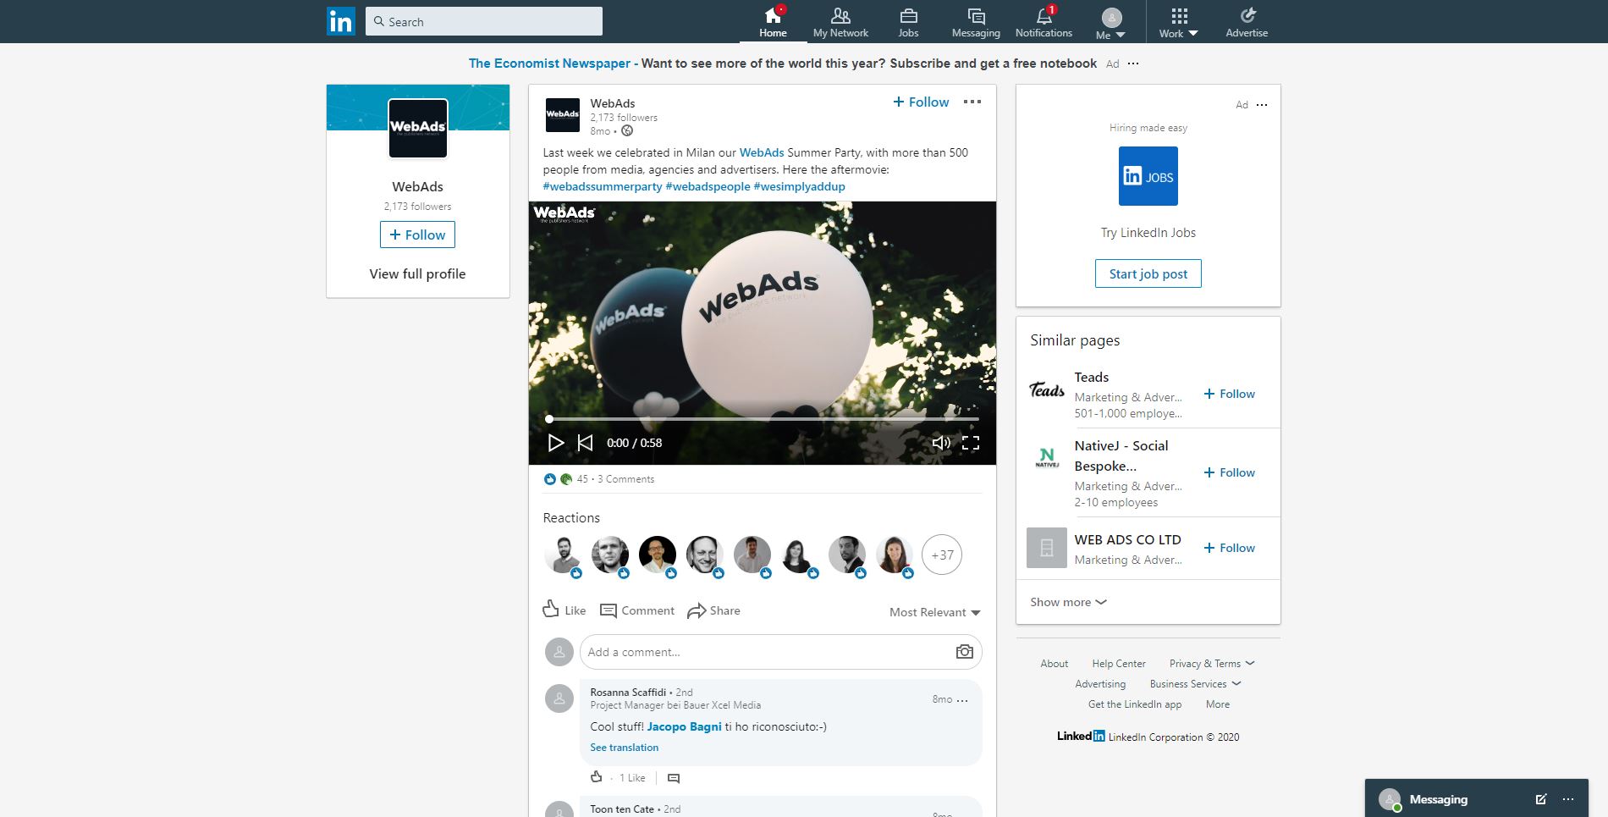Open options on LinkedIn Jobs ad

pyautogui.click(x=1262, y=105)
